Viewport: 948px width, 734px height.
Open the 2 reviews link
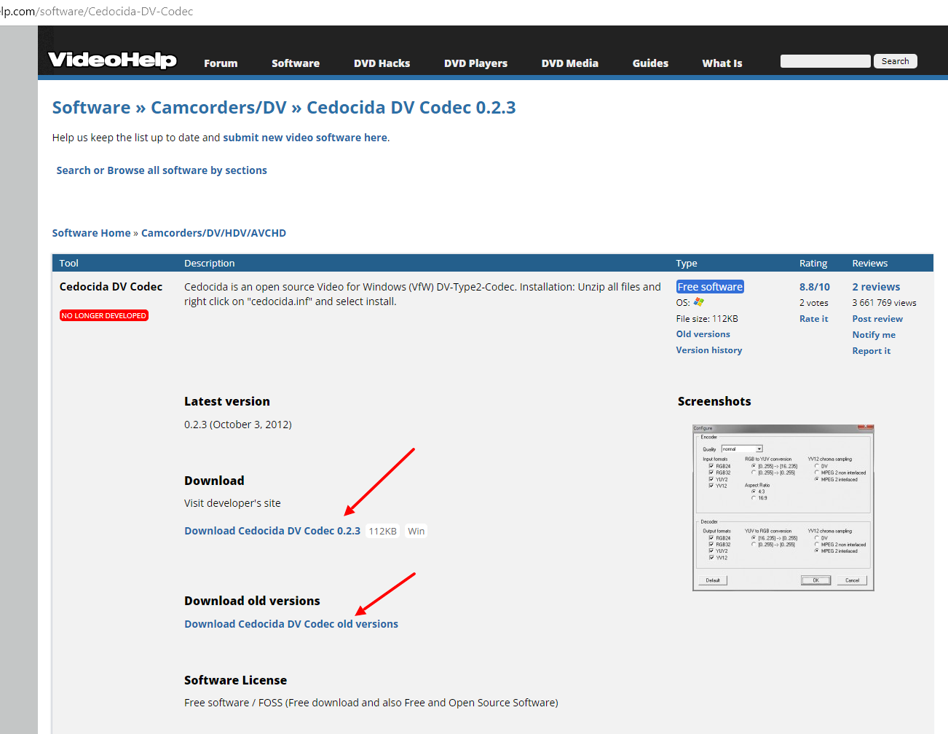coord(877,287)
